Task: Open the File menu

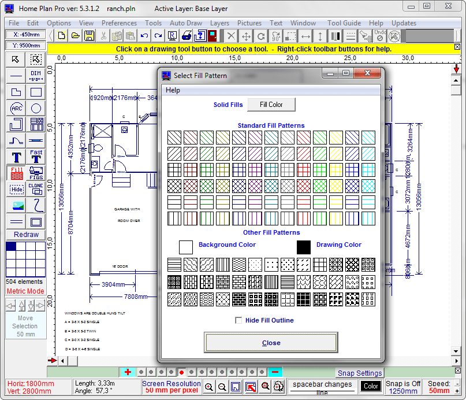Action: (14, 23)
